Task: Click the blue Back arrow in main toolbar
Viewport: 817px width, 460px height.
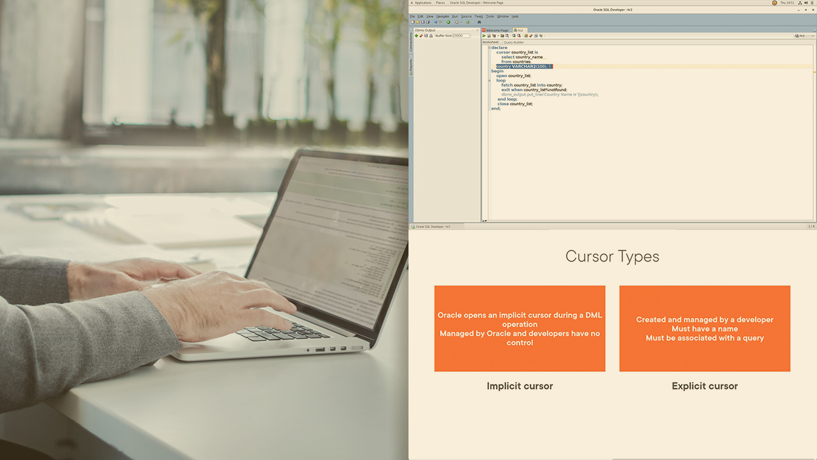Action: 435,22
